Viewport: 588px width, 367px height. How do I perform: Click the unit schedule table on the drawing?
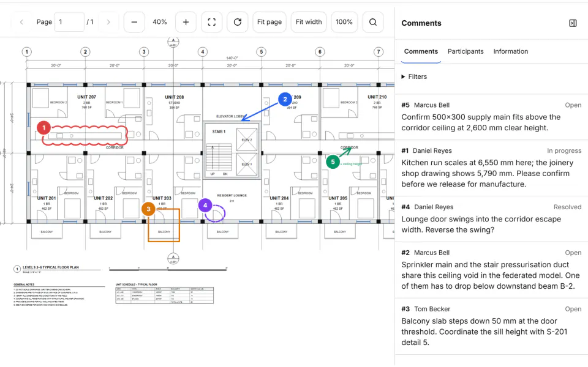click(164, 295)
